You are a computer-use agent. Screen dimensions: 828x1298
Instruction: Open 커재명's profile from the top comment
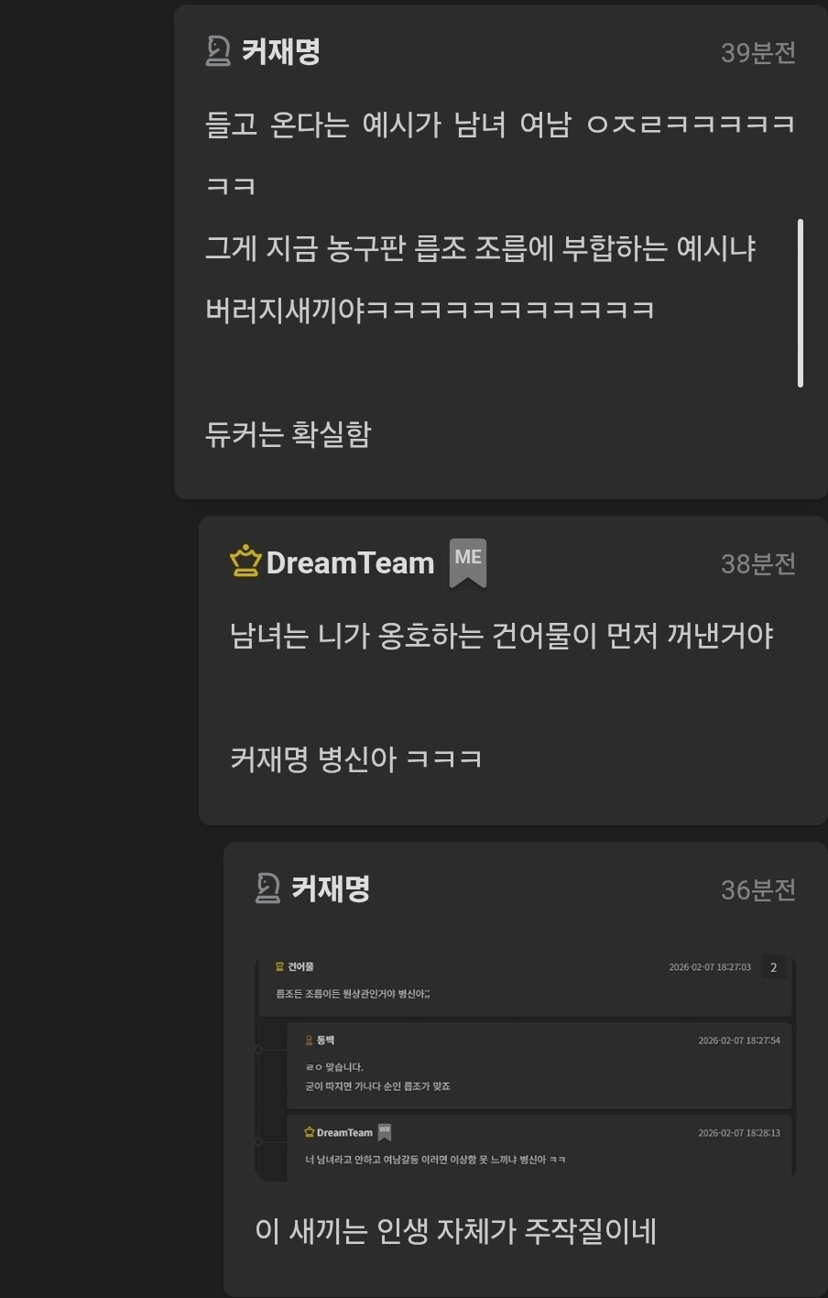click(280, 52)
